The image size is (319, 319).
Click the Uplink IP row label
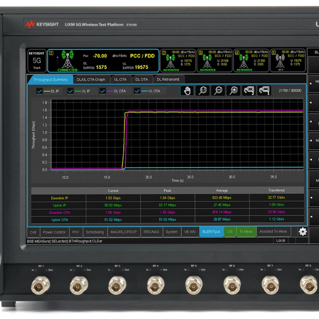click(x=60, y=205)
